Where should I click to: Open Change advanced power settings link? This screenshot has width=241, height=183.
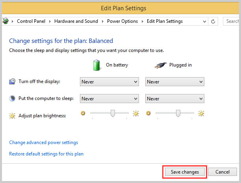[44, 142]
